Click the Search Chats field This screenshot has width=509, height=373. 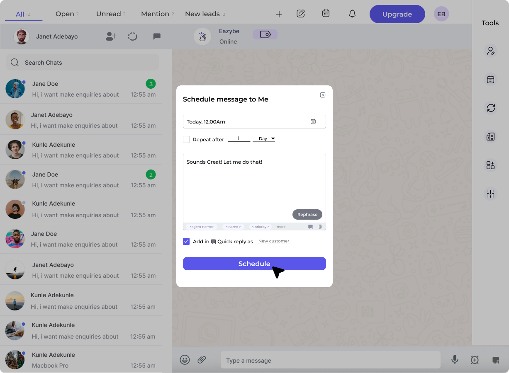click(83, 62)
